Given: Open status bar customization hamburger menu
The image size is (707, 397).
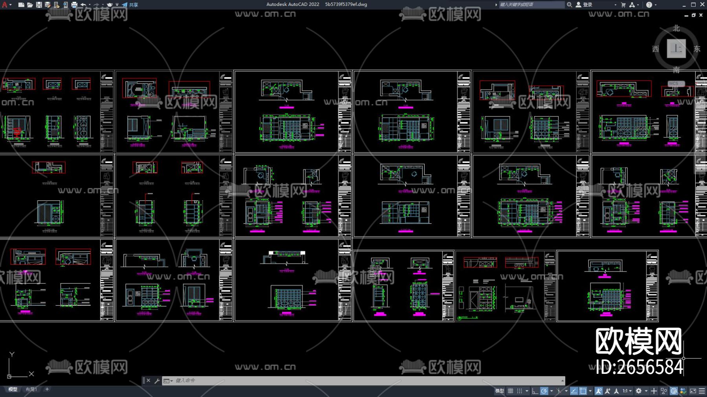Looking at the screenshot, I should [x=702, y=391].
